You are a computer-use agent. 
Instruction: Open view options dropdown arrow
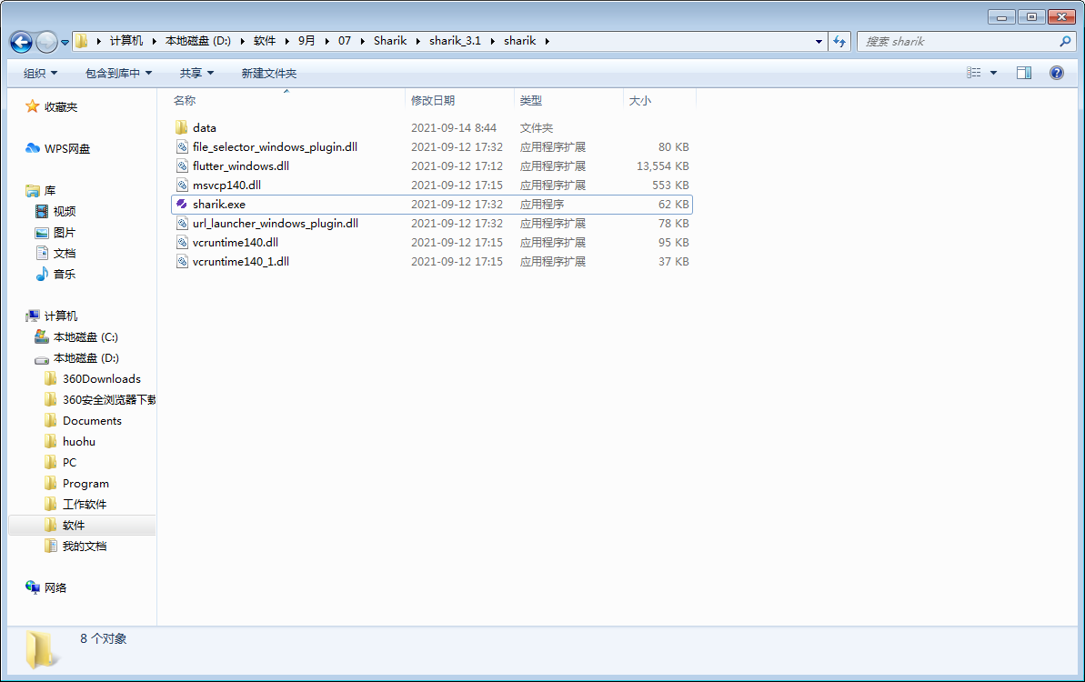click(x=994, y=73)
